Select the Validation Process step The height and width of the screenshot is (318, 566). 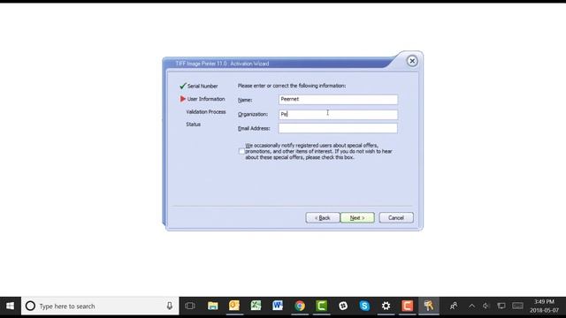(x=206, y=112)
